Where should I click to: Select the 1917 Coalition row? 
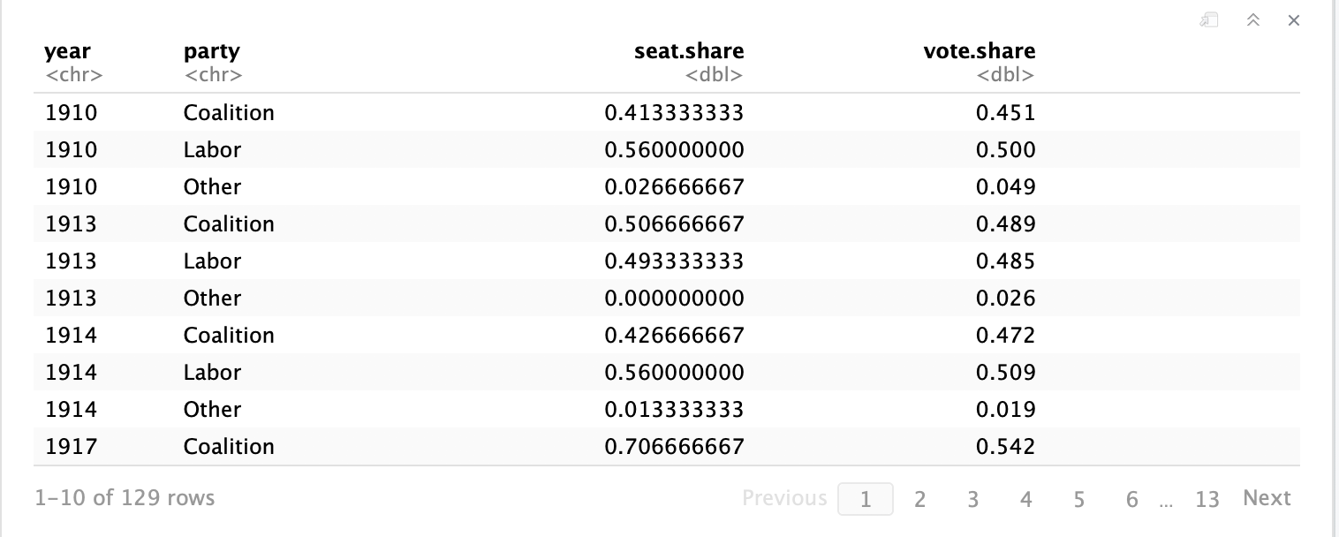point(667,446)
